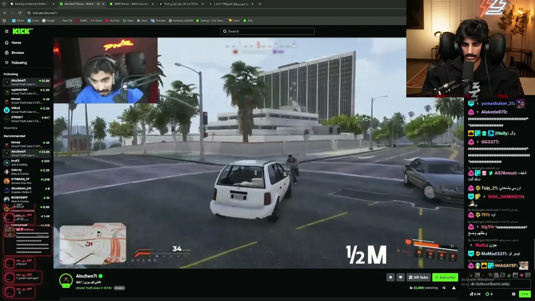This screenshot has height=301, width=535.
Task: Click the Gift Subs button
Action: pyautogui.click(x=418, y=277)
